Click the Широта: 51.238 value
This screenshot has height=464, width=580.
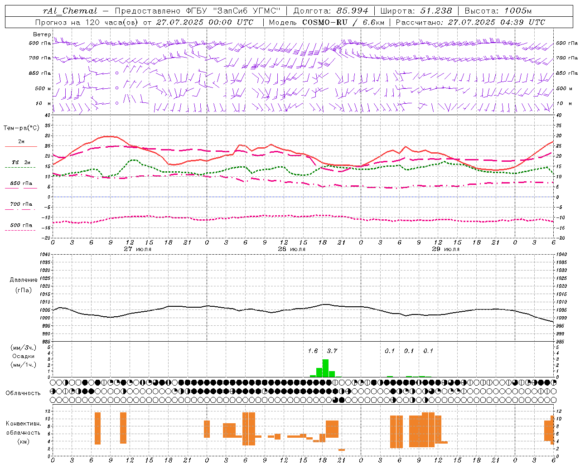coord(416,11)
